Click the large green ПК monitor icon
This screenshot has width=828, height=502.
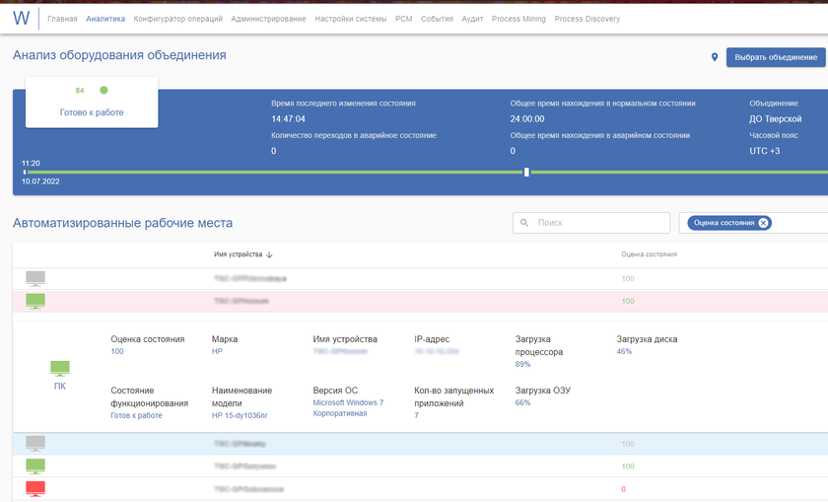[x=60, y=369]
